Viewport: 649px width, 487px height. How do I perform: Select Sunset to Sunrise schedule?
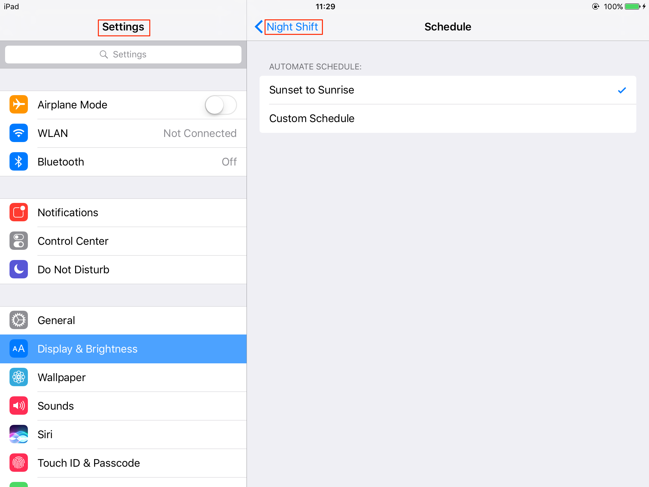coord(448,90)
